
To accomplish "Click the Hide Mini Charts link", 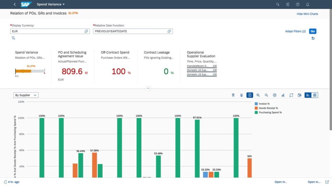I will [307, 14].
